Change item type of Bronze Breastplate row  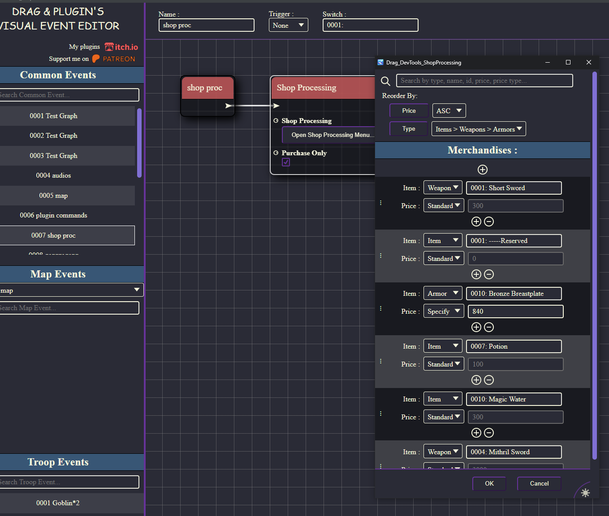click(443, 293)
